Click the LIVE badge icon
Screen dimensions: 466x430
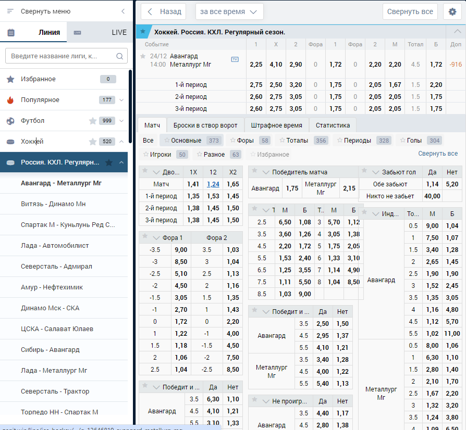77,32
